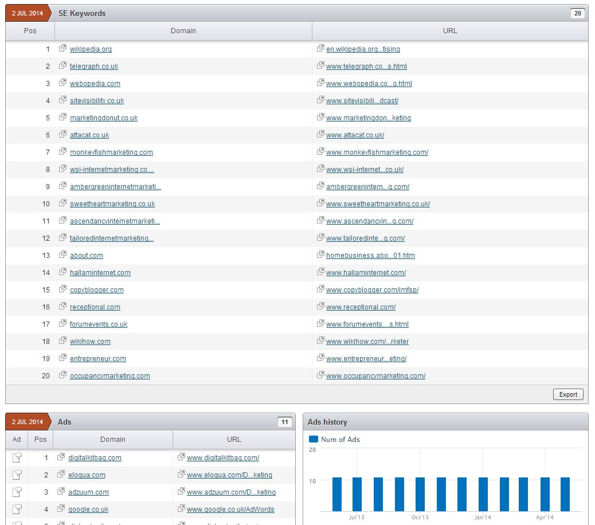
Task: Open external link icon beside www.telegraph.co URL
Action: pyautogui.click(x=320, y=65)
